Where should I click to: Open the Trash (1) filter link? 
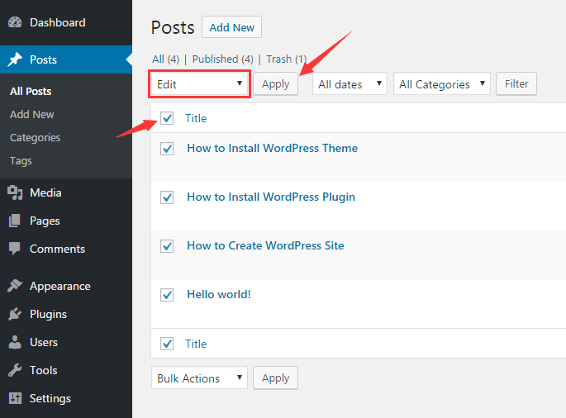tap(287, 59)
